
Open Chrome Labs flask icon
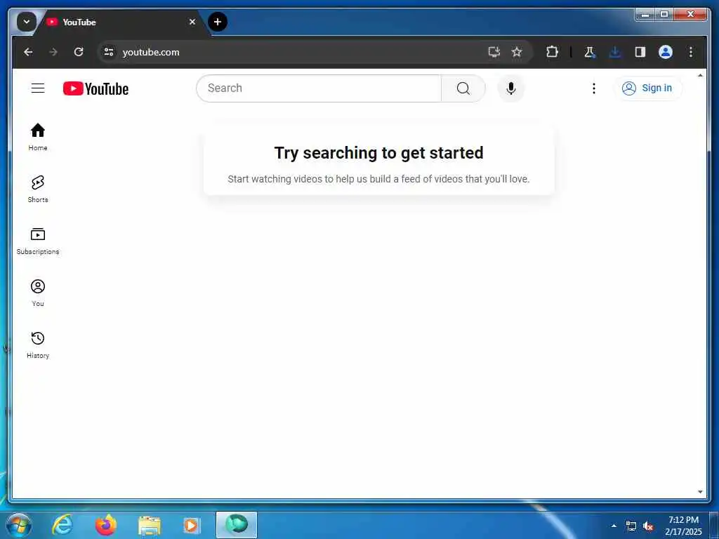pyautogui.click(x=590, y=52)
